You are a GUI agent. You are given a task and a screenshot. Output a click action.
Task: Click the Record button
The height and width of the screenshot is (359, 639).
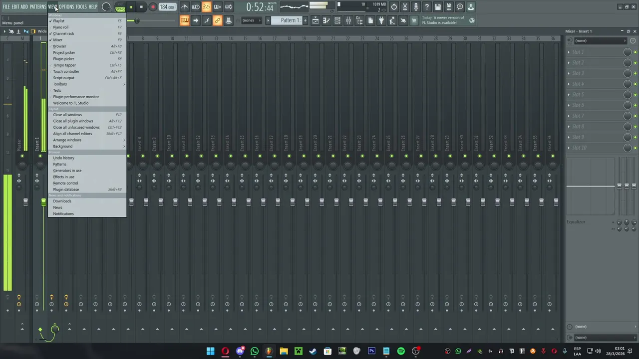[153, 7]
